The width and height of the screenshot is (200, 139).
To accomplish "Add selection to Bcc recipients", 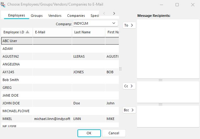I will pyautogui.click(x=129, y=110).
